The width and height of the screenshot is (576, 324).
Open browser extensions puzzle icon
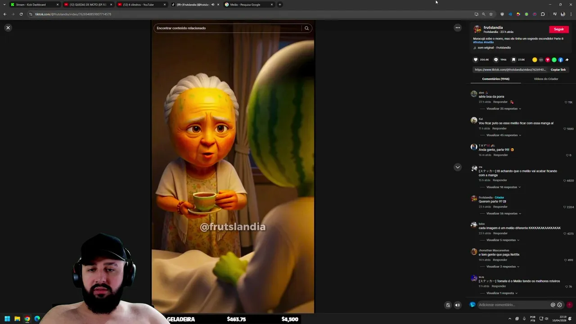[x=543, y=14]
